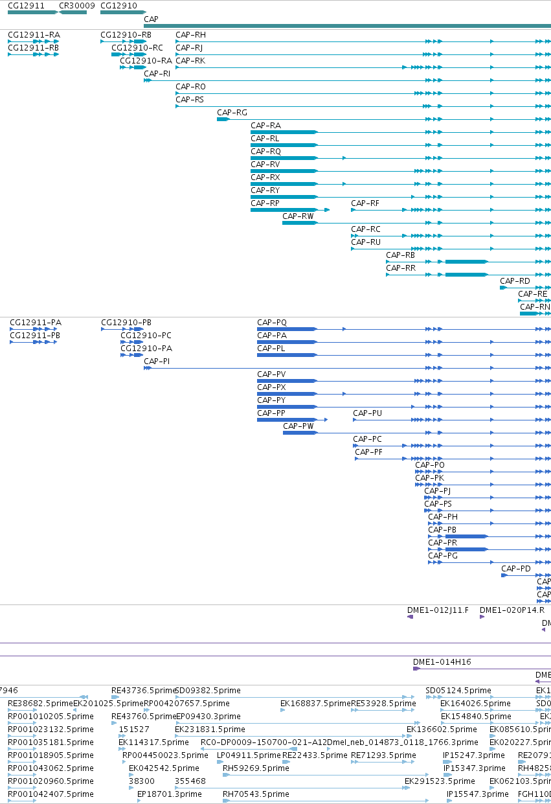Select the EK136602.5prime EST

(x=440, y=729)
